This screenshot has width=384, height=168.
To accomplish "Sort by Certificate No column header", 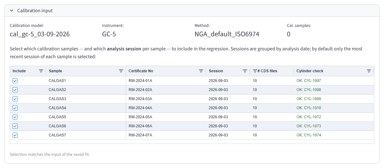I will (141, 71).
